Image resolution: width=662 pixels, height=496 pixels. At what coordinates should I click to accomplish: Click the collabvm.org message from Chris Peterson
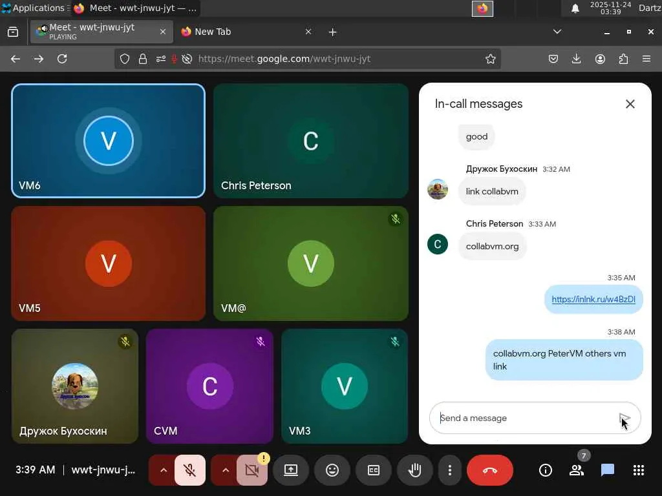pos(492,246)
